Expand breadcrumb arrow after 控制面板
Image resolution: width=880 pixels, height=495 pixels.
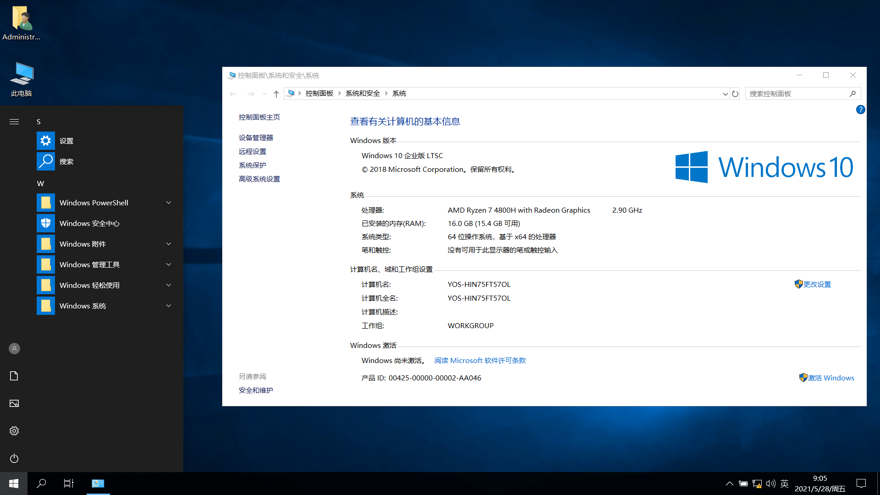(340, 93)
